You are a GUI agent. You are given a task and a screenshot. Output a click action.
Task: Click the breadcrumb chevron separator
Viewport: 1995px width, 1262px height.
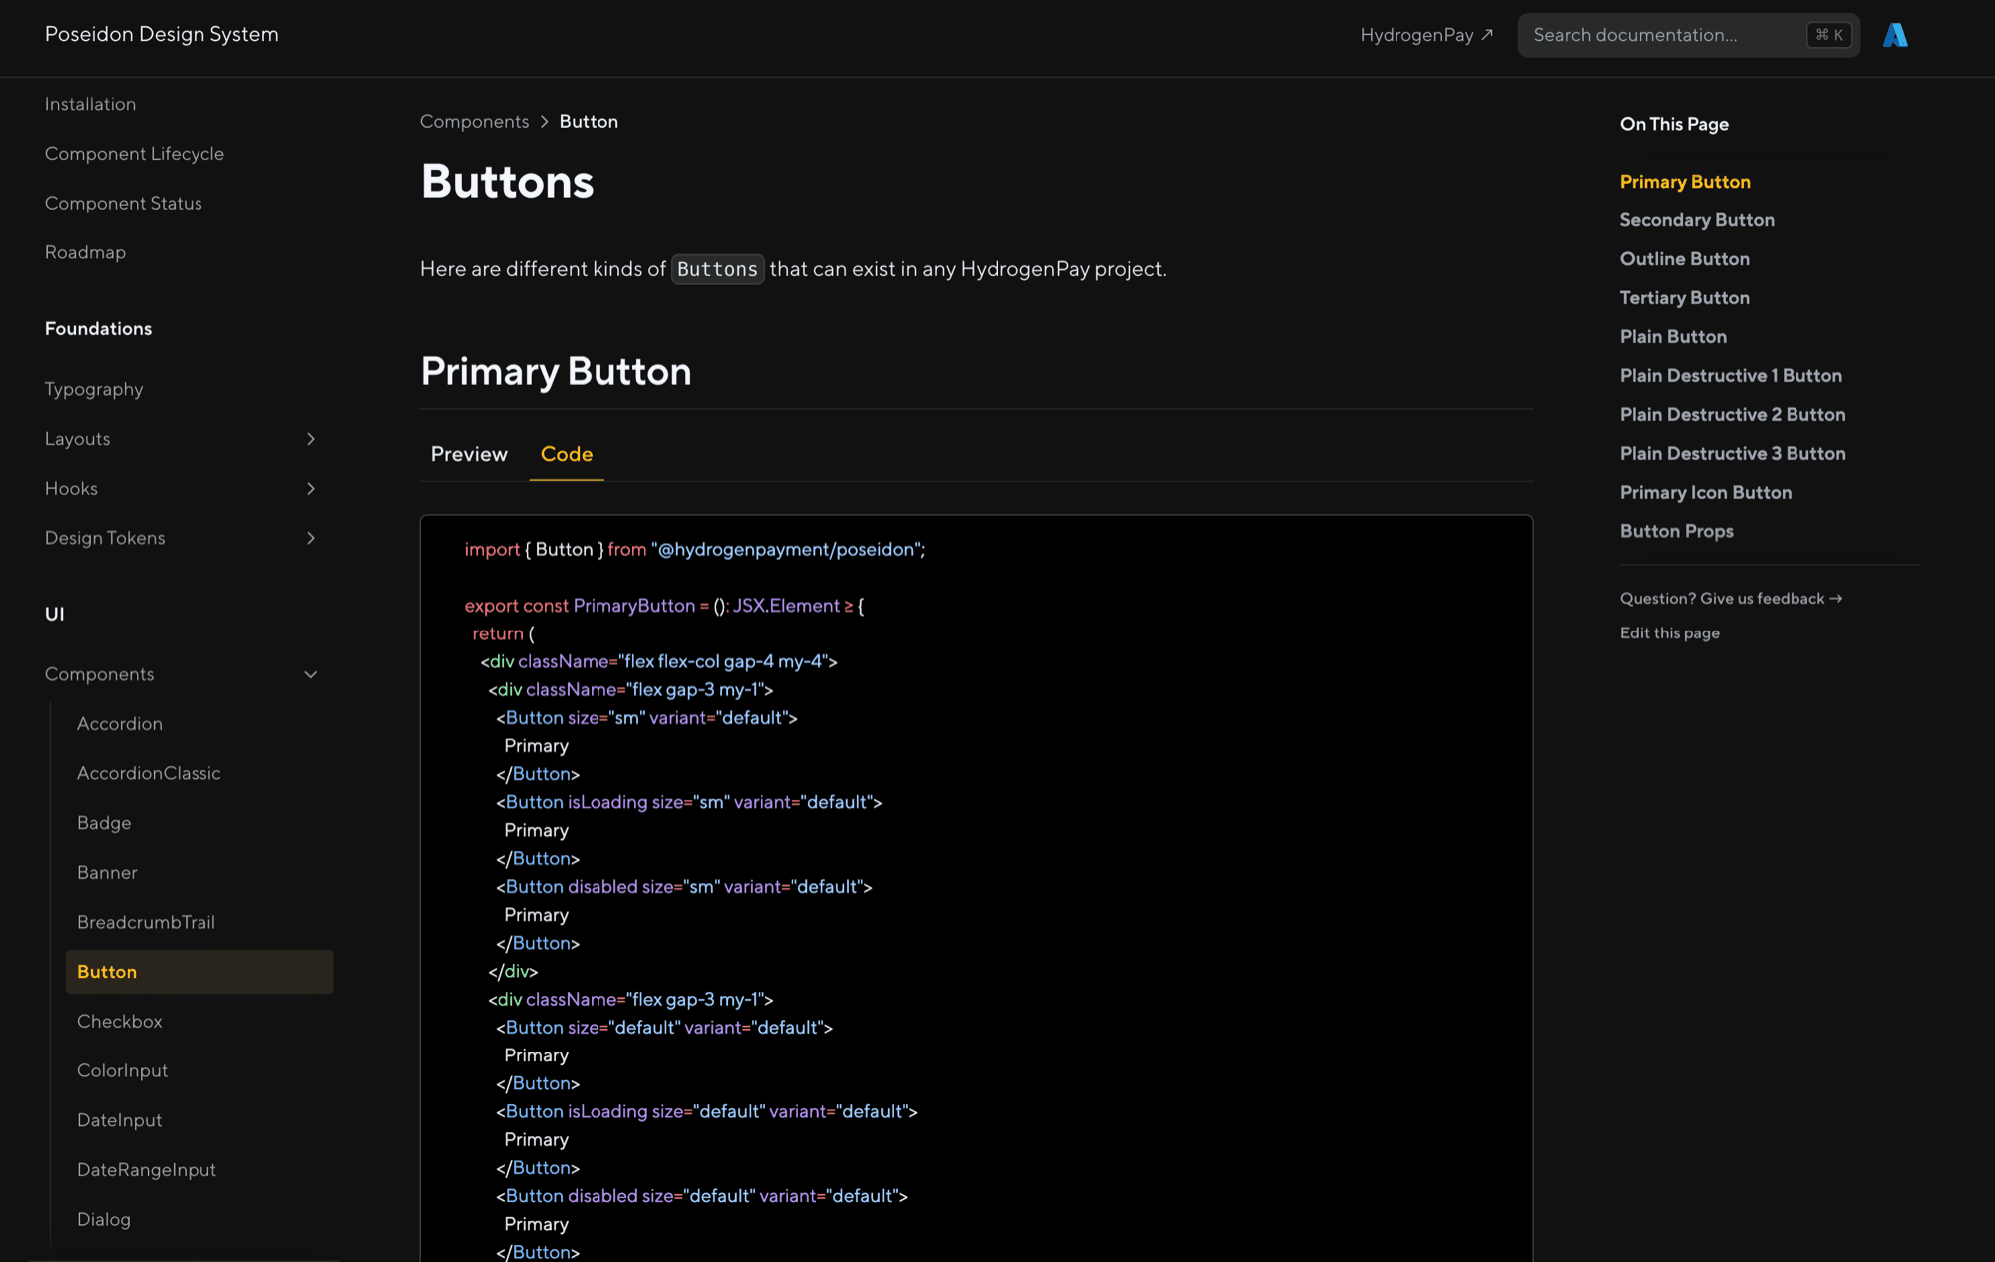[544, 122]
